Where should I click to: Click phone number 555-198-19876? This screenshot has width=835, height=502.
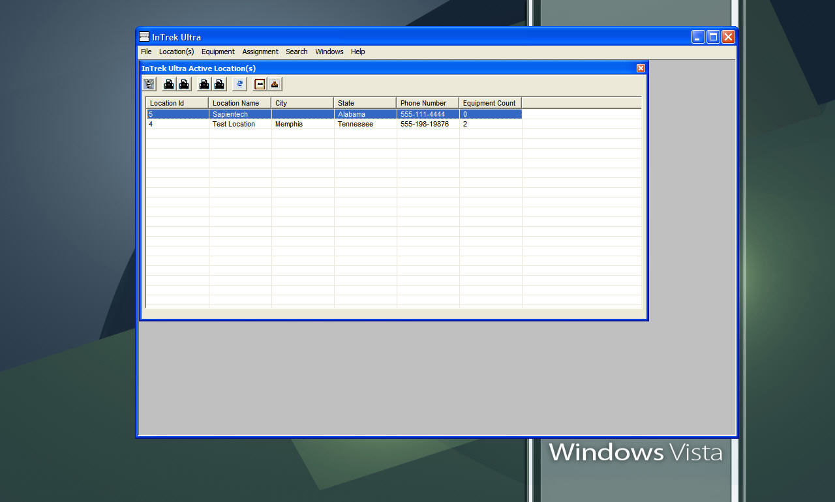(x=428, y=124)
